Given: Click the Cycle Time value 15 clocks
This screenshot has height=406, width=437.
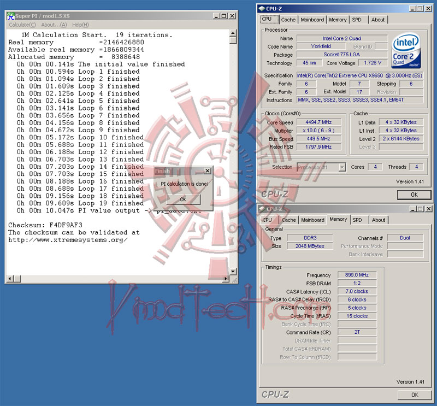Looking at the screenshot, I should click(357, 316).
